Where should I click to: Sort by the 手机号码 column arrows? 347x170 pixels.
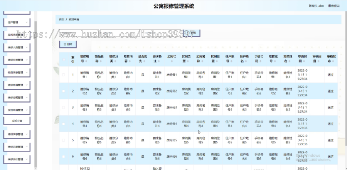pyautogui.click(x=260, y=61)
